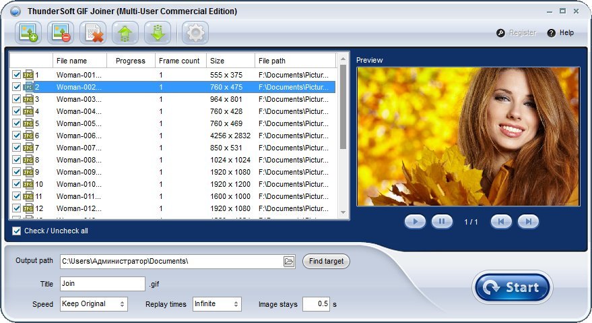Click the File name column header

tap(79, 61)
